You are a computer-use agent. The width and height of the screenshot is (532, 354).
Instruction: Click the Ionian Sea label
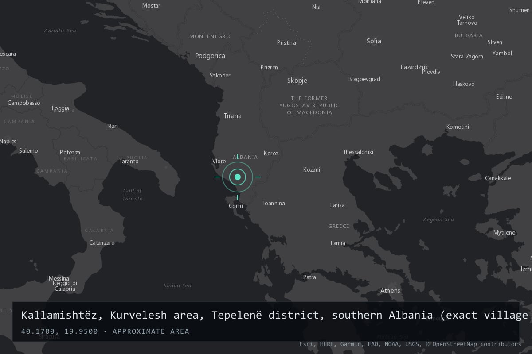click(x=177, y=286)
